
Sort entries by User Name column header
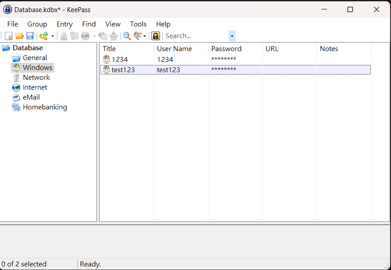[x=181, y=48]
